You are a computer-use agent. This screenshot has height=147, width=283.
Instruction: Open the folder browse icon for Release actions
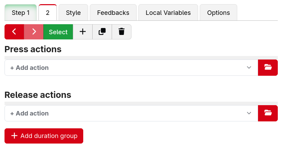(x=268, y=113)
